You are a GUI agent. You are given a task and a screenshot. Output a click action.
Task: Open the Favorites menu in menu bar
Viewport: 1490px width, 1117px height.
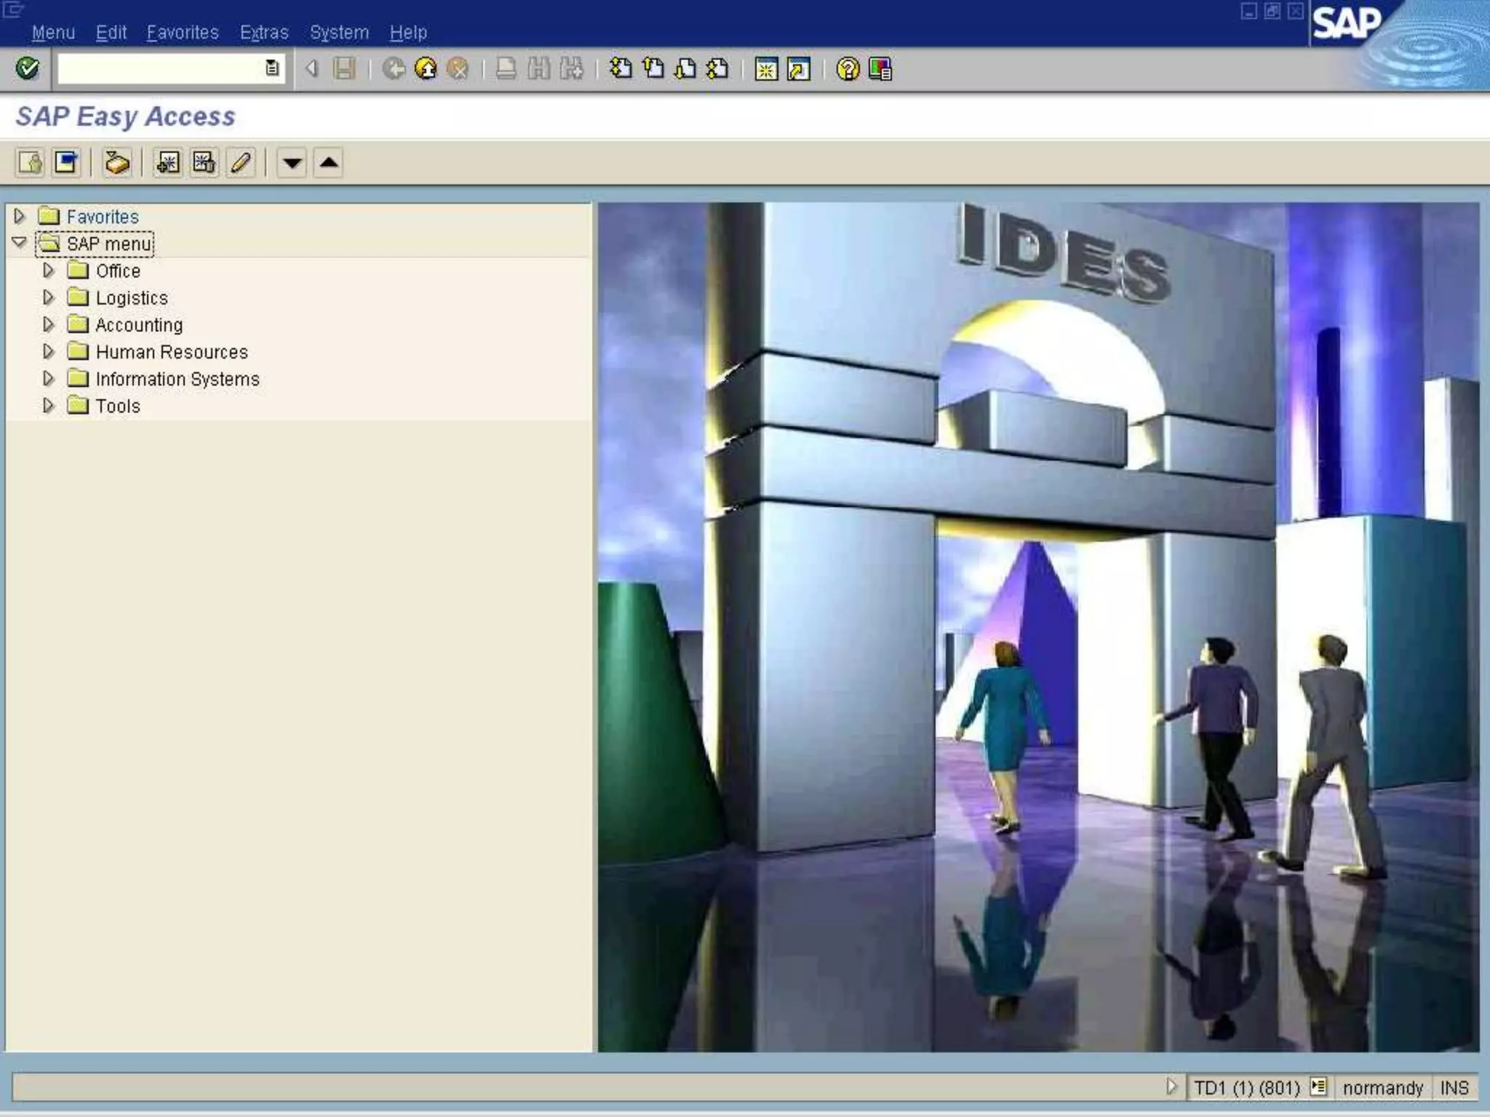183,33
